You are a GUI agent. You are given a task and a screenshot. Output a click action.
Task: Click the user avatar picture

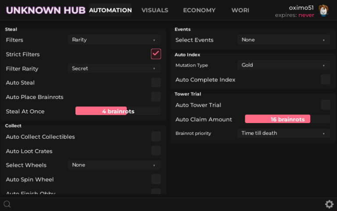323,11
